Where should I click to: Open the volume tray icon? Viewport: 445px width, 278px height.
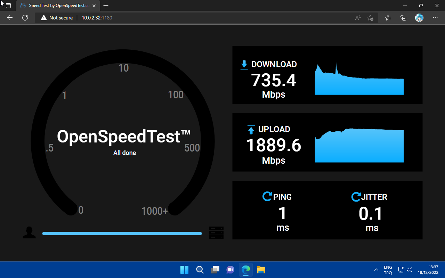(410, 270)
